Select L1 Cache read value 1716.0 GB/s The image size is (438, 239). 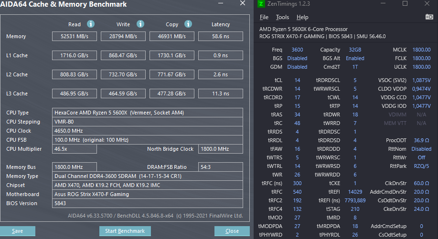[x=75, y=55]
